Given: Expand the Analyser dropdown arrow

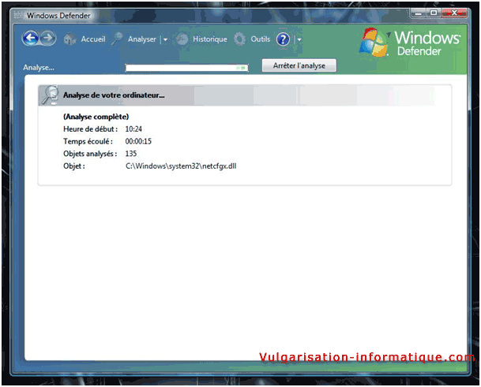Looking at the screenshot, I should (165, 39).
